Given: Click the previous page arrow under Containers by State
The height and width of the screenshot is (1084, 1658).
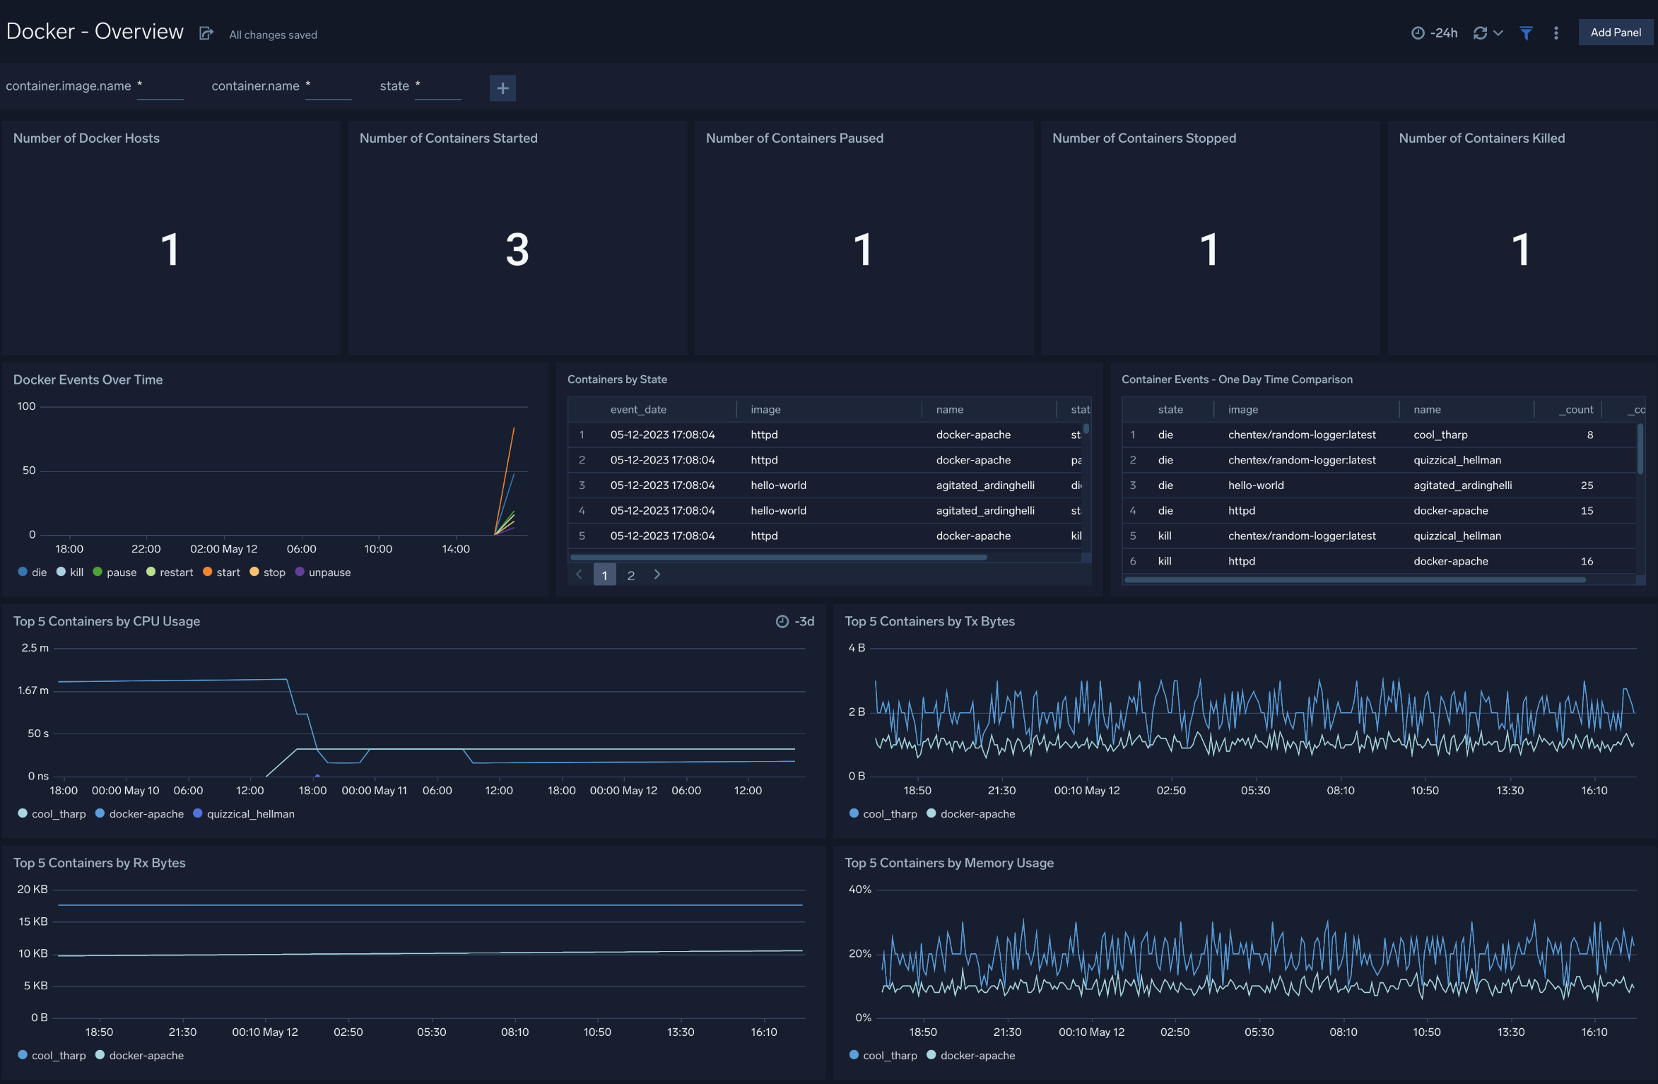Looking at the screenshot, I should click(x=579, y=575).
